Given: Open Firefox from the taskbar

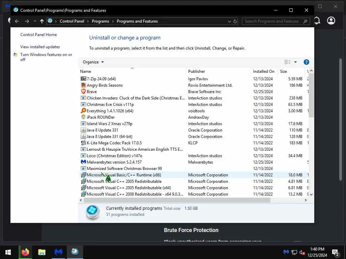Looking at the screenshot, I should [x=25, y=252].
